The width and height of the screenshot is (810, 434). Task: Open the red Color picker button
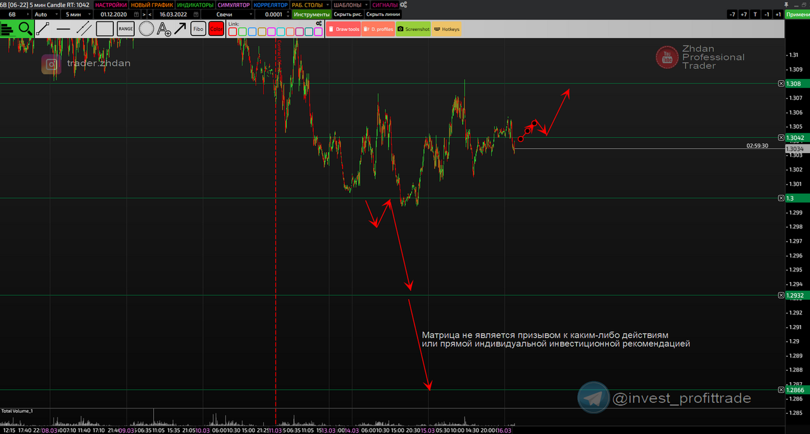pyautogui.click(x=216, y=28)
